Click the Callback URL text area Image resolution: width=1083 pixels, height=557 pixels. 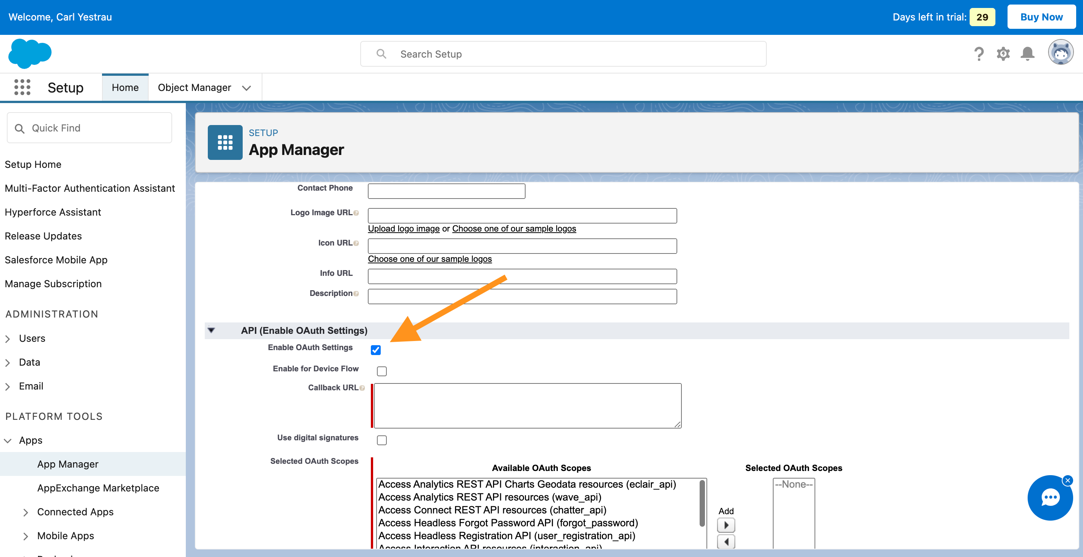click(x=527, y=406)
